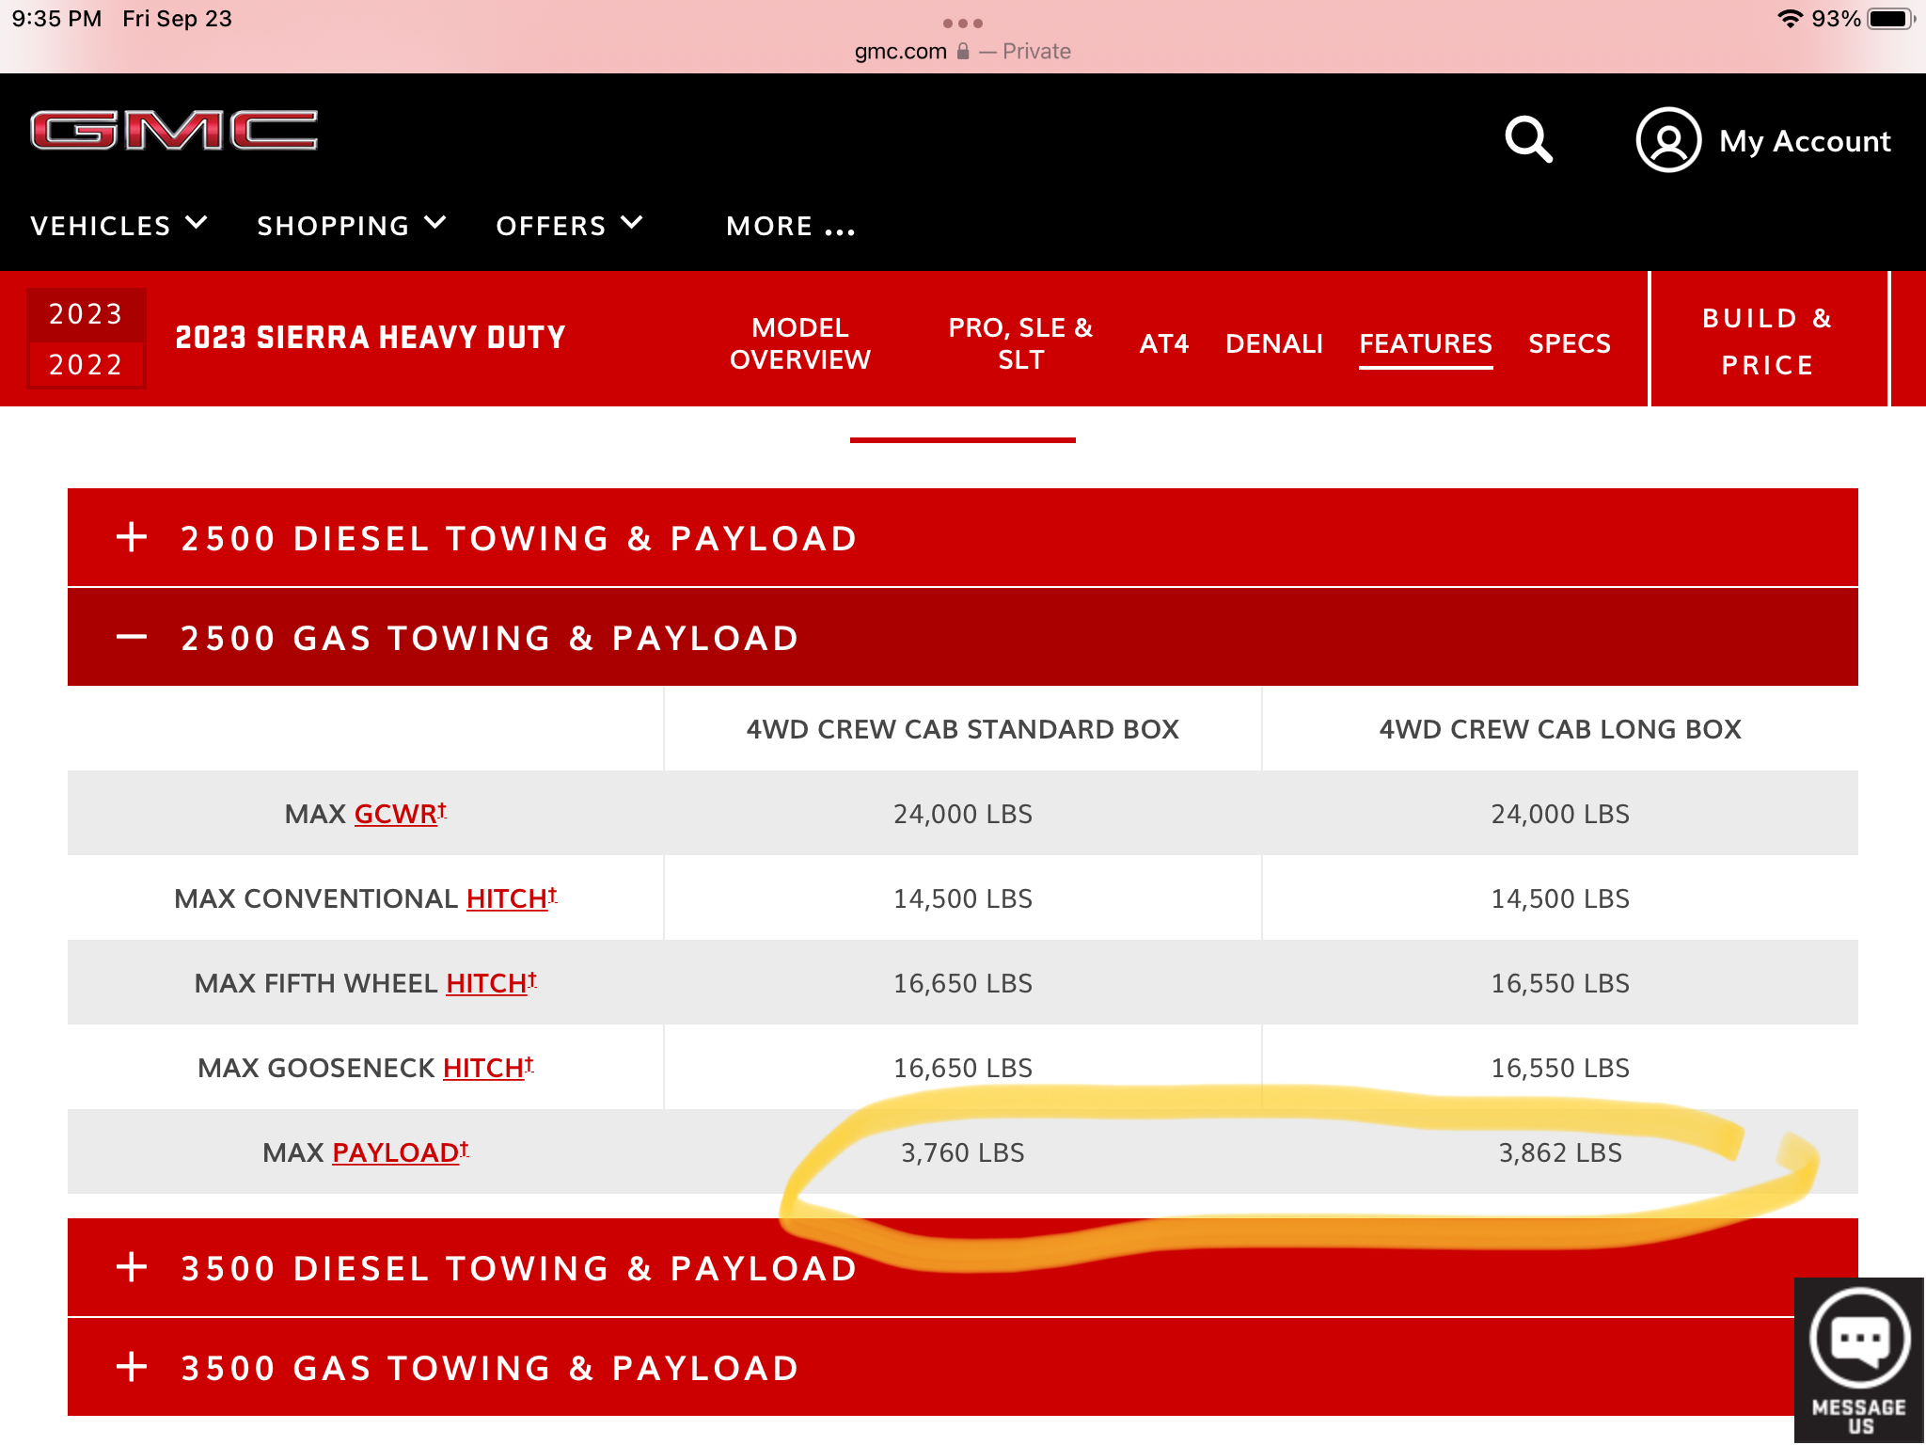Screen dimensions: 1926x1445
Task: Select the 3,760 LBS payload value
Action: pyautogui.click(x=963, y=1152)
